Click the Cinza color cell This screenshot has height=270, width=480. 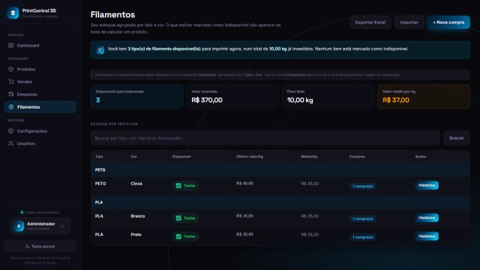click(x=136, y=184)
